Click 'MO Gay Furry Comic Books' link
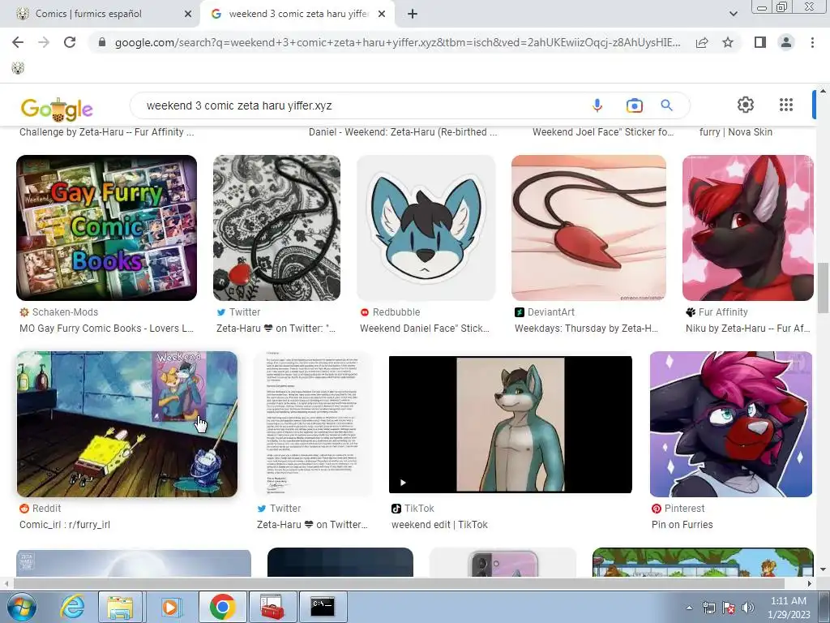The width and height of the screenshot is (830, 623). click(106, 329)
